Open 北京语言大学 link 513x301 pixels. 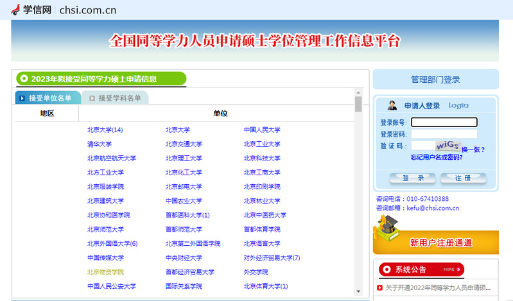(262, 244)
